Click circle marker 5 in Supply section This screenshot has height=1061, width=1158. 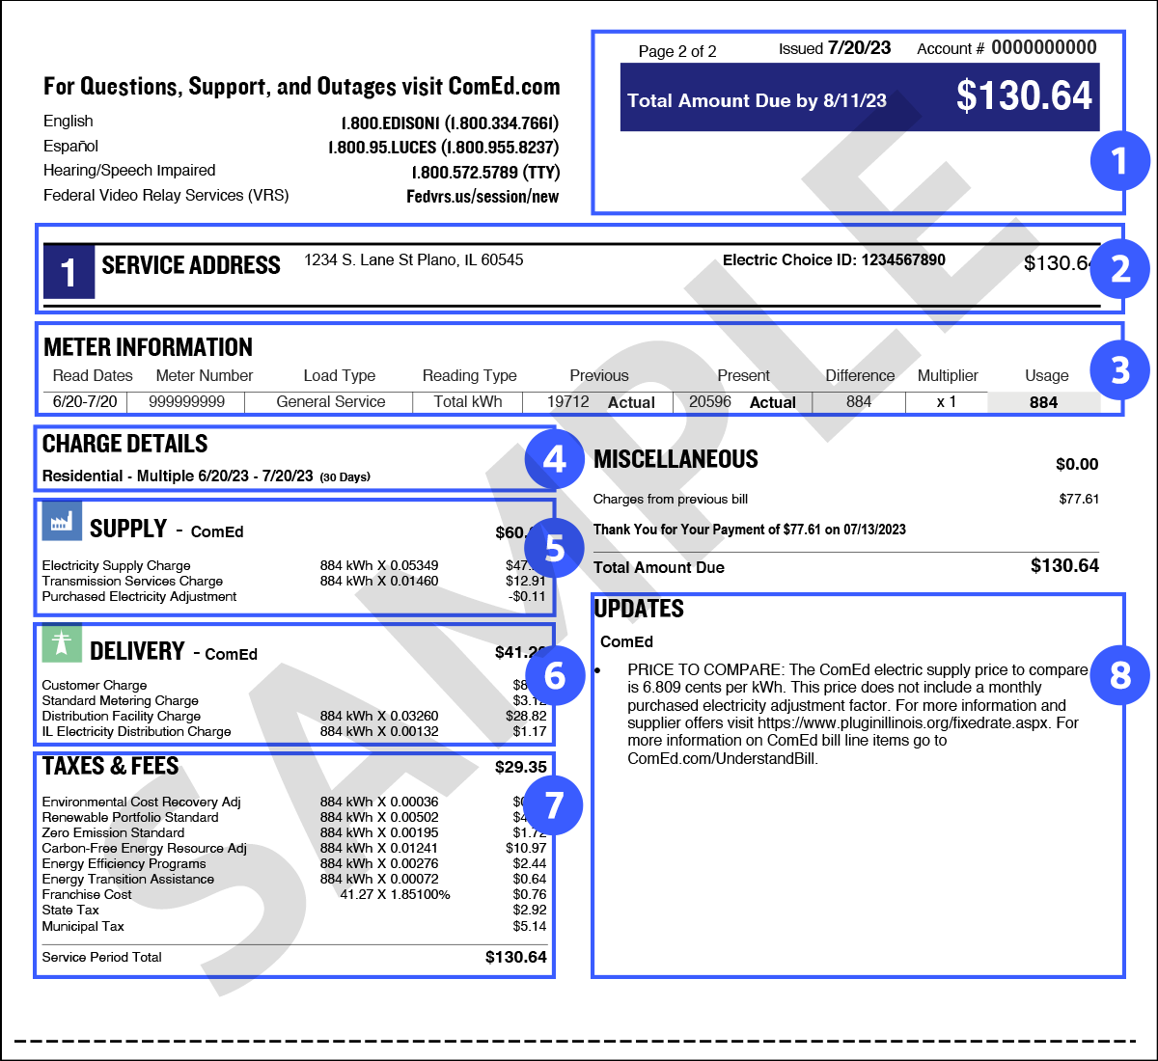(554, 548)
